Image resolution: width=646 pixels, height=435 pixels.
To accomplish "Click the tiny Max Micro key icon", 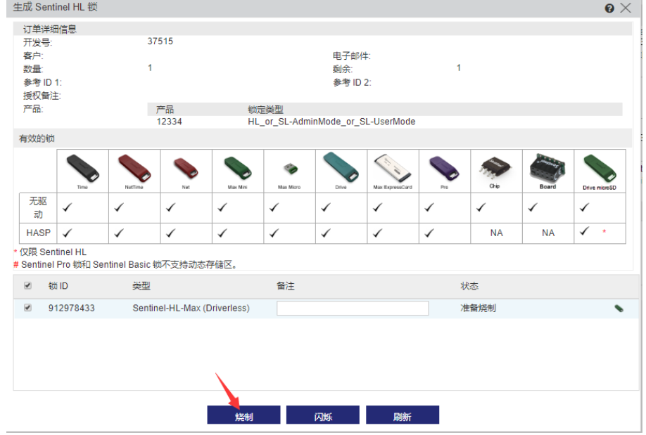I will point(289,169).
